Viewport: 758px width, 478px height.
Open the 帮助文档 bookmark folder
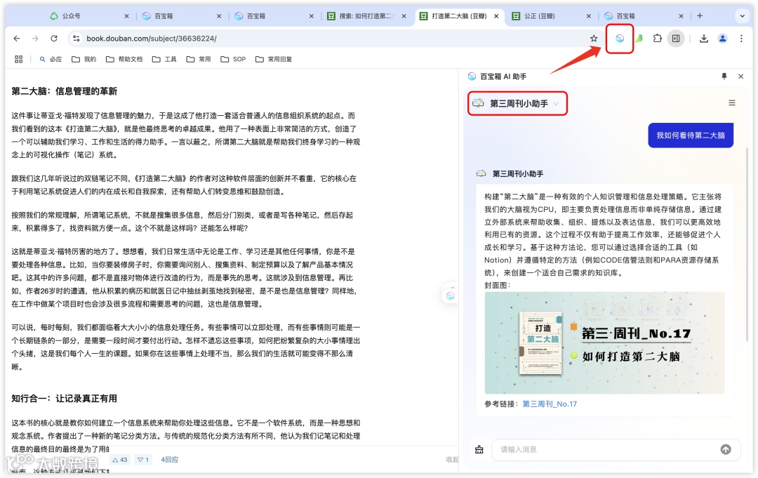(x=124, y=59)
